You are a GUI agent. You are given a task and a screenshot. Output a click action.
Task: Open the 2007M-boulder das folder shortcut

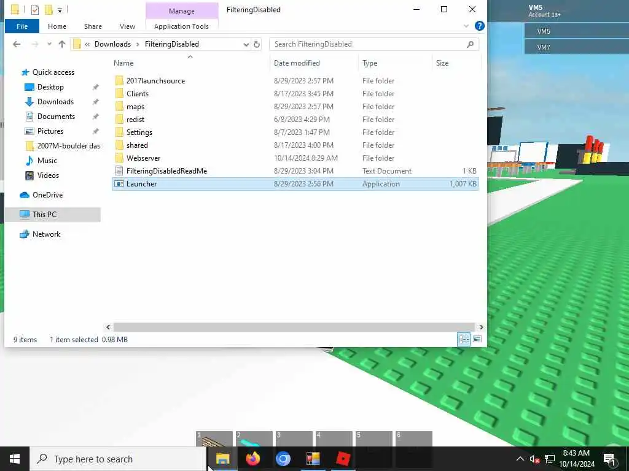[x=69, y=146]
